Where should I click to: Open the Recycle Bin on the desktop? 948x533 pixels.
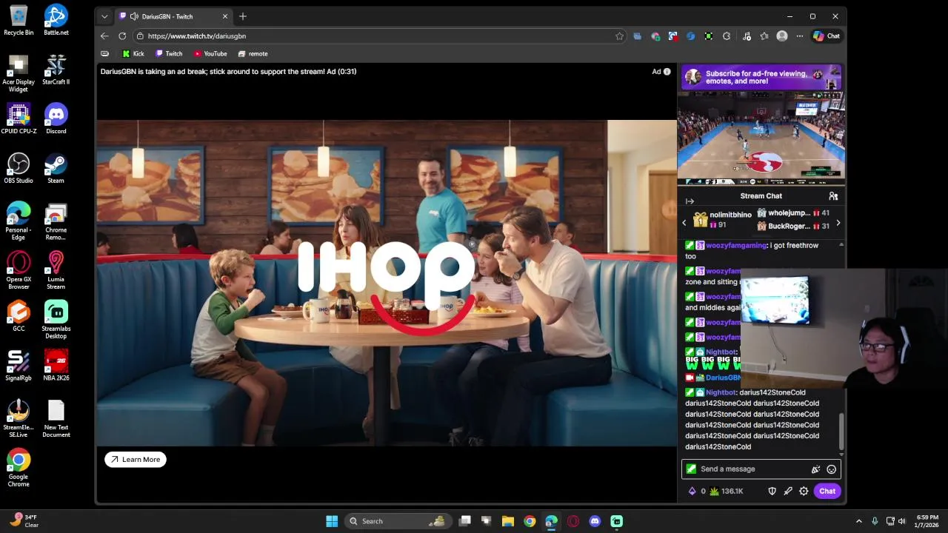[19, 20]
